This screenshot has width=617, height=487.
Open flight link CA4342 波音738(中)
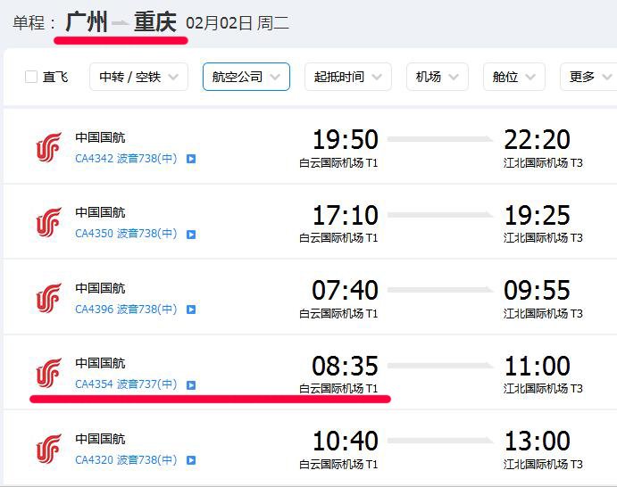pyautogui.click(x=126, y=159)
